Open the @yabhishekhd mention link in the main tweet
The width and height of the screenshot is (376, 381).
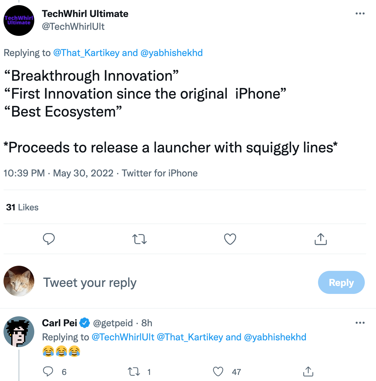pyautogui.click(x=171, y=53)
